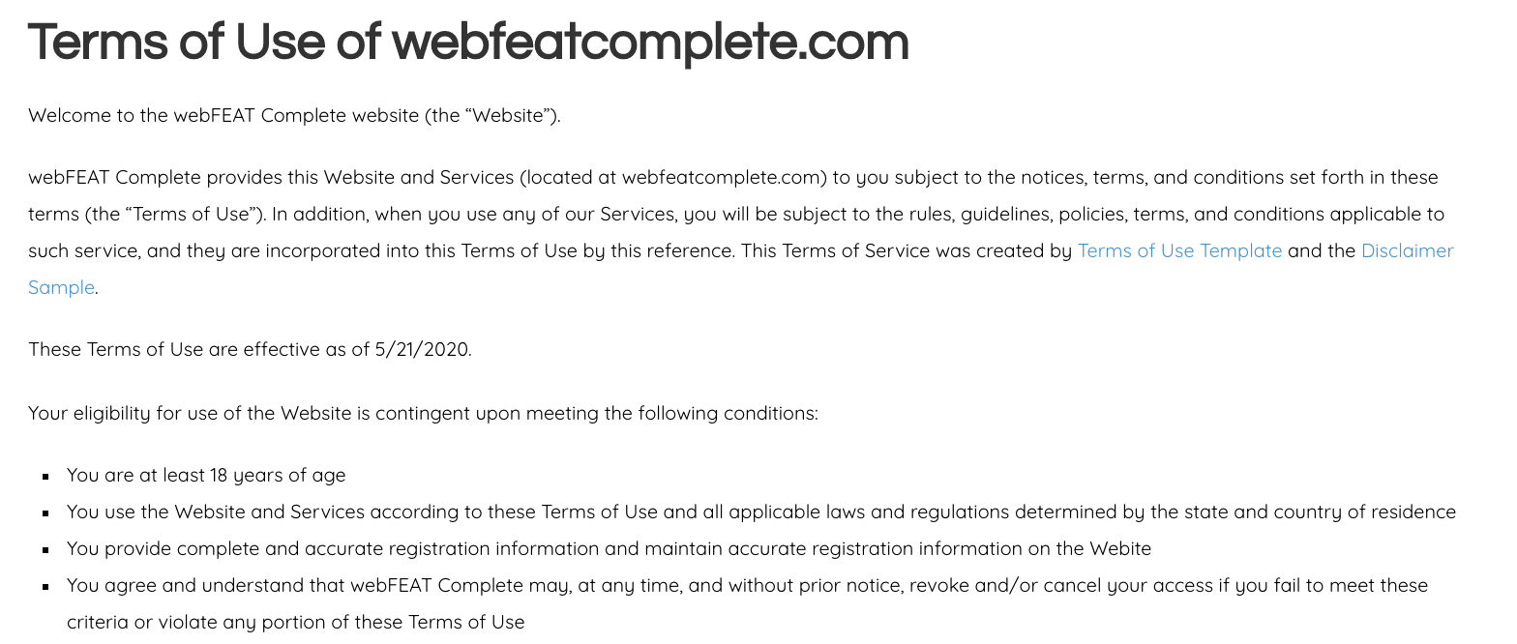
Task: Click the 'accurate registration information' list item
Action: pos(609,548)
